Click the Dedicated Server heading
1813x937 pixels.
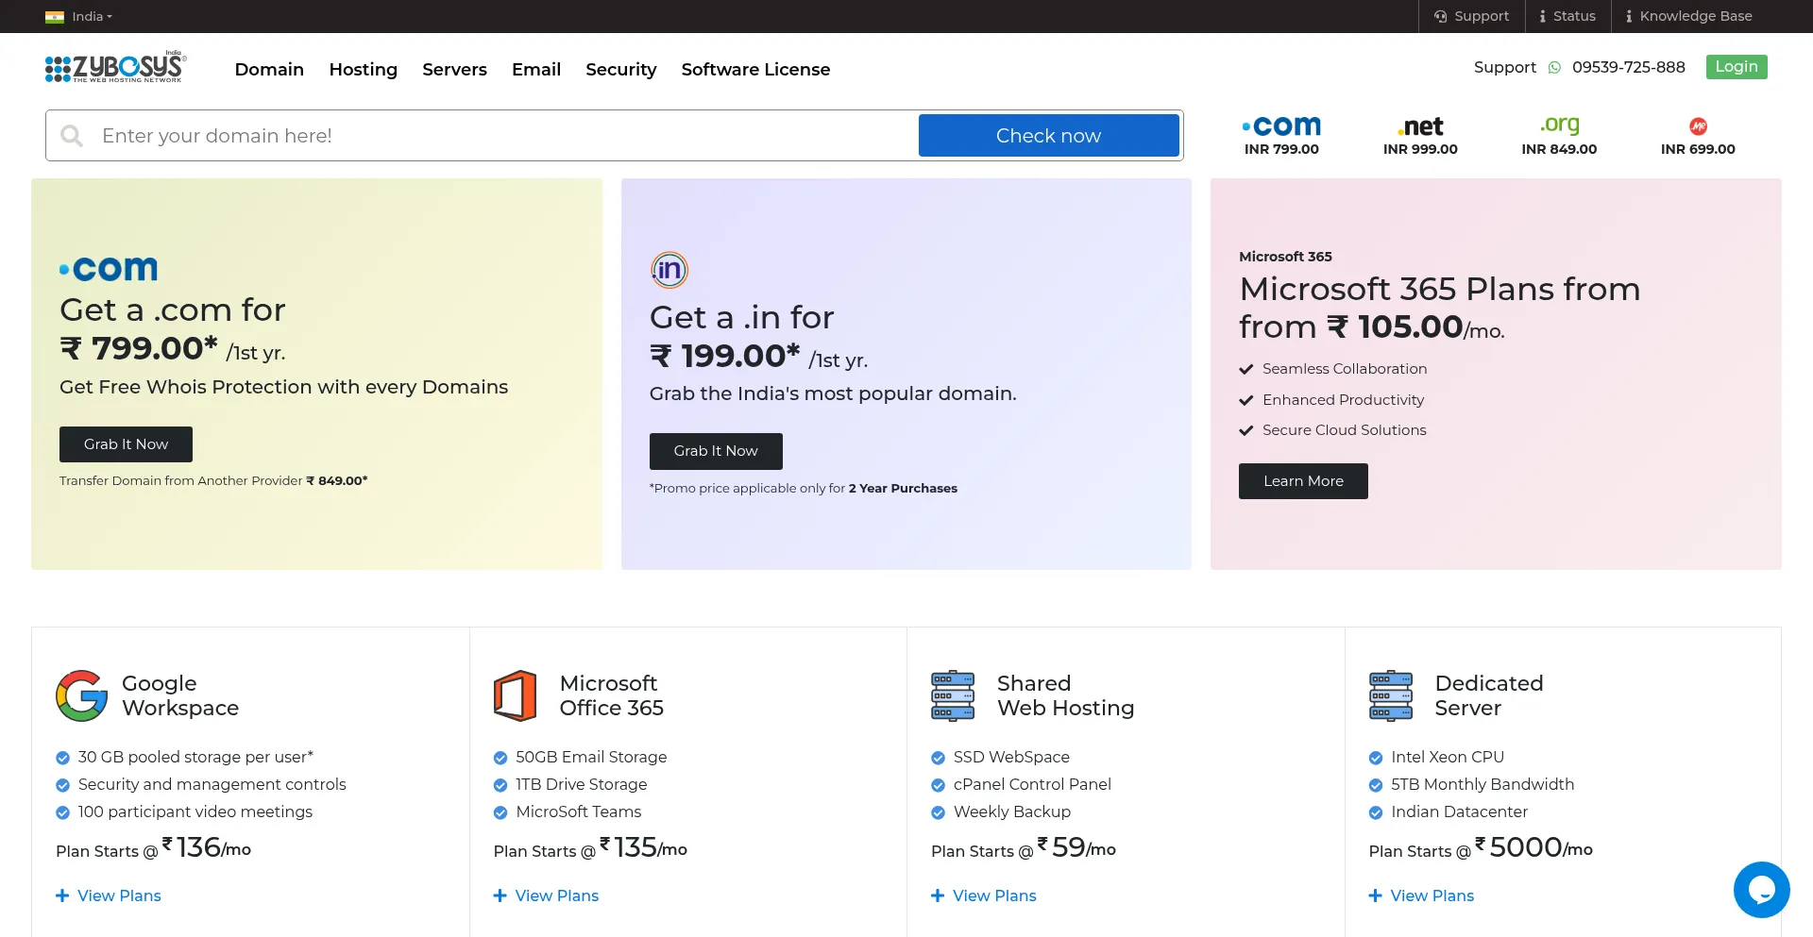click(x=1489, y=695)
